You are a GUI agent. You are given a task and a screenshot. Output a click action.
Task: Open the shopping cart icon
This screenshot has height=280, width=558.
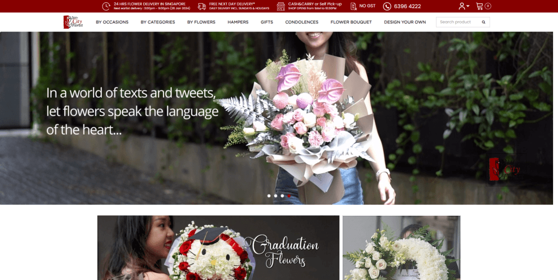480,6
